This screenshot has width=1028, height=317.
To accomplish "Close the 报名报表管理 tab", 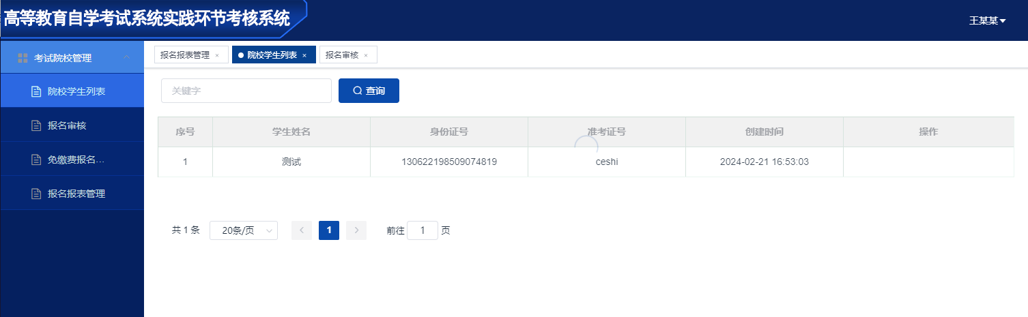I will (x=217, y=55).
